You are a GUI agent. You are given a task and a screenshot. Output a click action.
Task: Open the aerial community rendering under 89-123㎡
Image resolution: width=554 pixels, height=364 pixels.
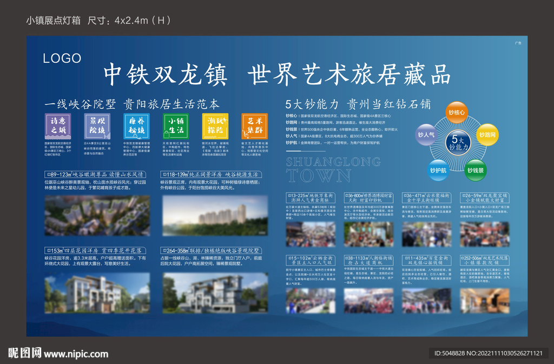pos(97,215)
